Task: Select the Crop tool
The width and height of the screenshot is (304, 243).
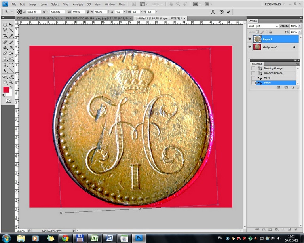Action: 5,36
